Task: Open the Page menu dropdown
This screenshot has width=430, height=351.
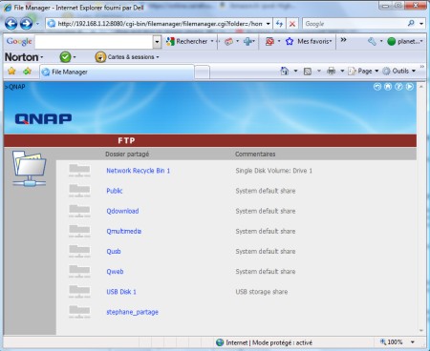Action: 363,71
